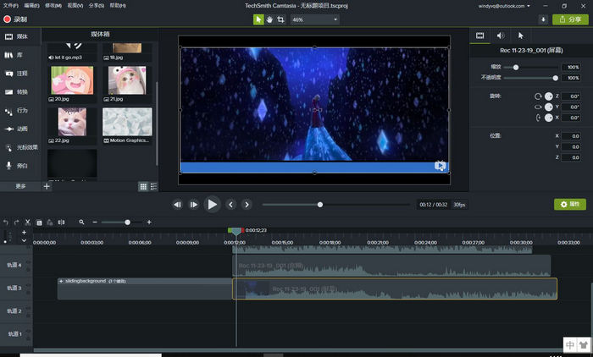Click the Scale slider handle

(516, 67)
